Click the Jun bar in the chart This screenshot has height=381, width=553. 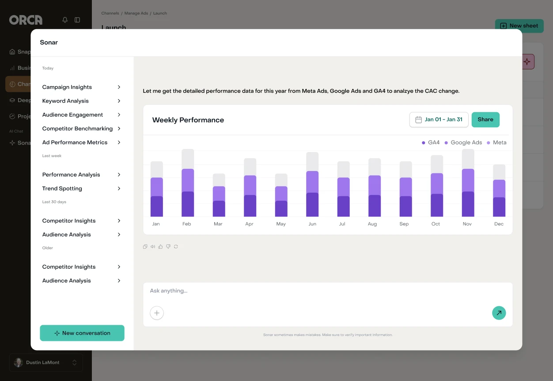(x=312, y=184)
